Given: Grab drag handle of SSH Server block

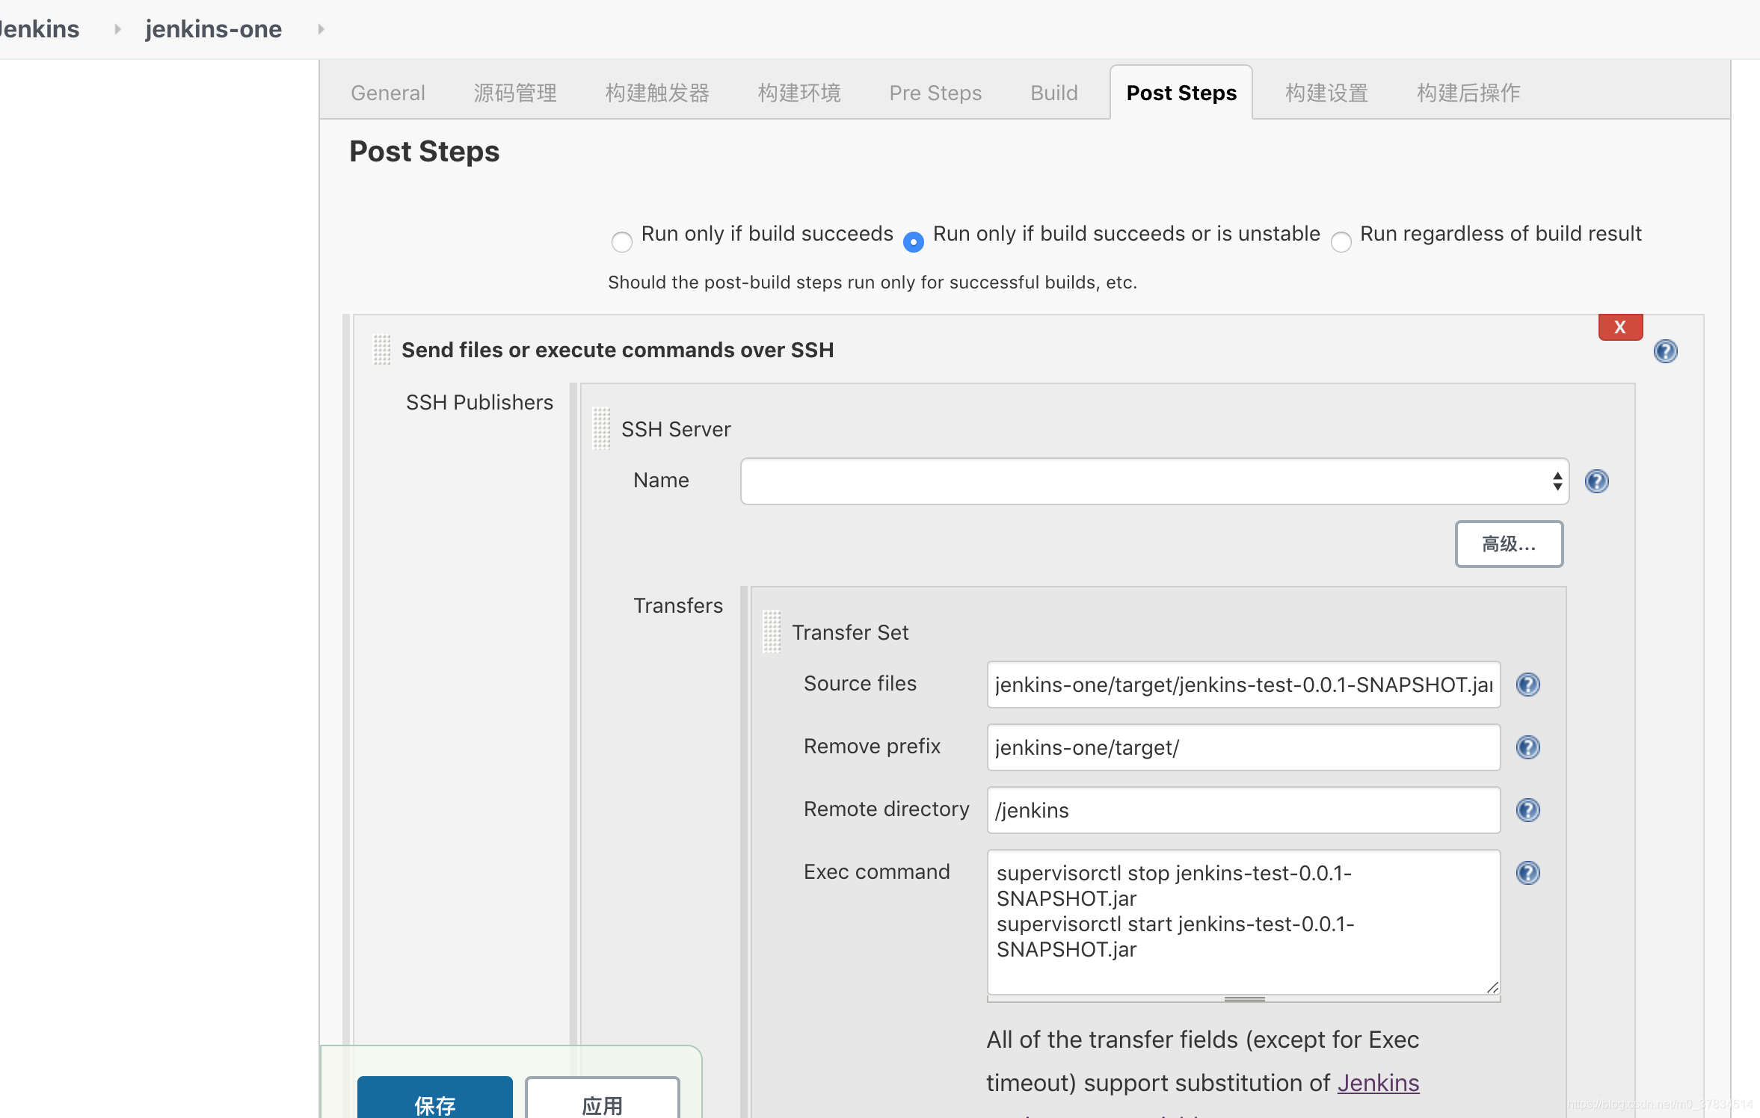Looking at the screenshot, I should (x=601, y=429).
